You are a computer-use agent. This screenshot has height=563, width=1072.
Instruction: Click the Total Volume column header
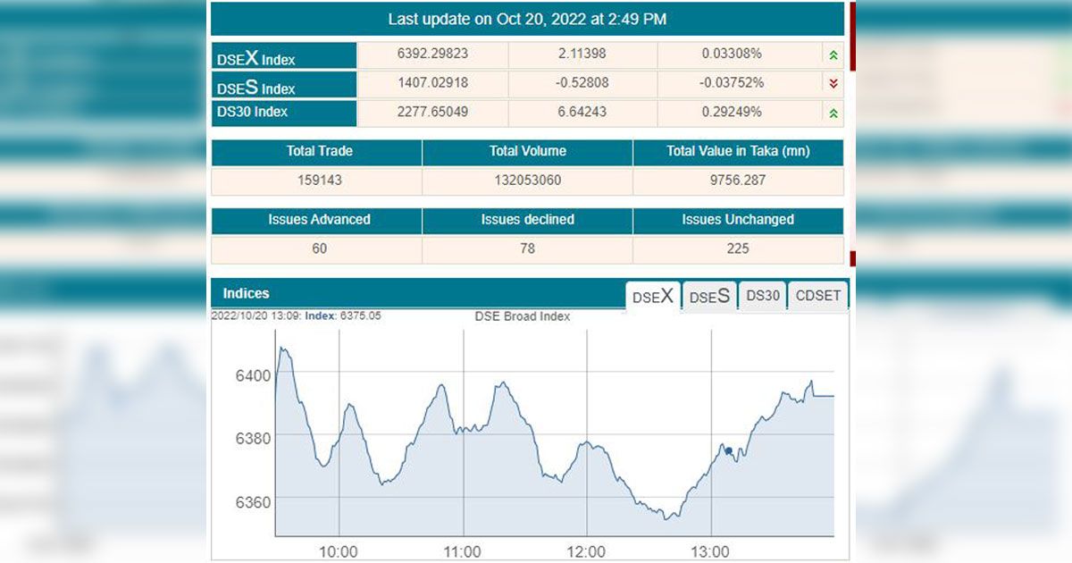(528, 151)
